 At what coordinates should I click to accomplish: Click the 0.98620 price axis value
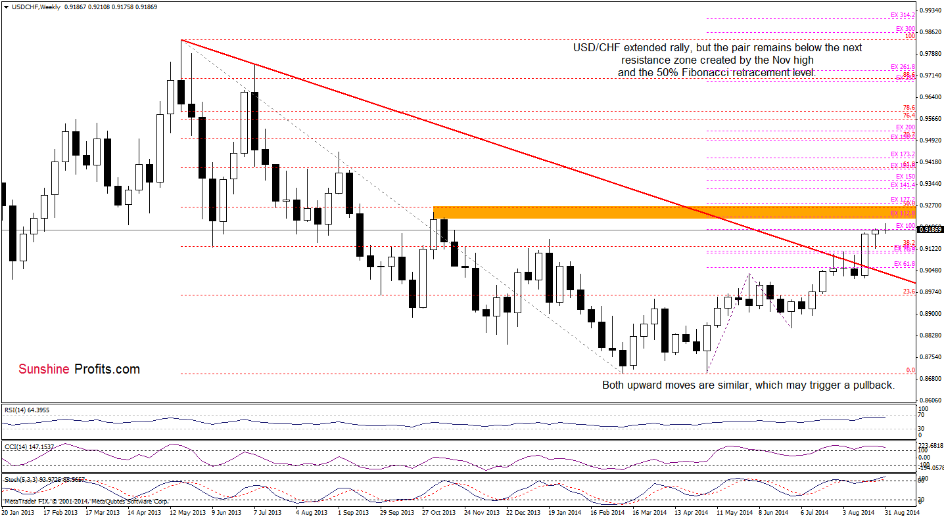tap(930, 32)
